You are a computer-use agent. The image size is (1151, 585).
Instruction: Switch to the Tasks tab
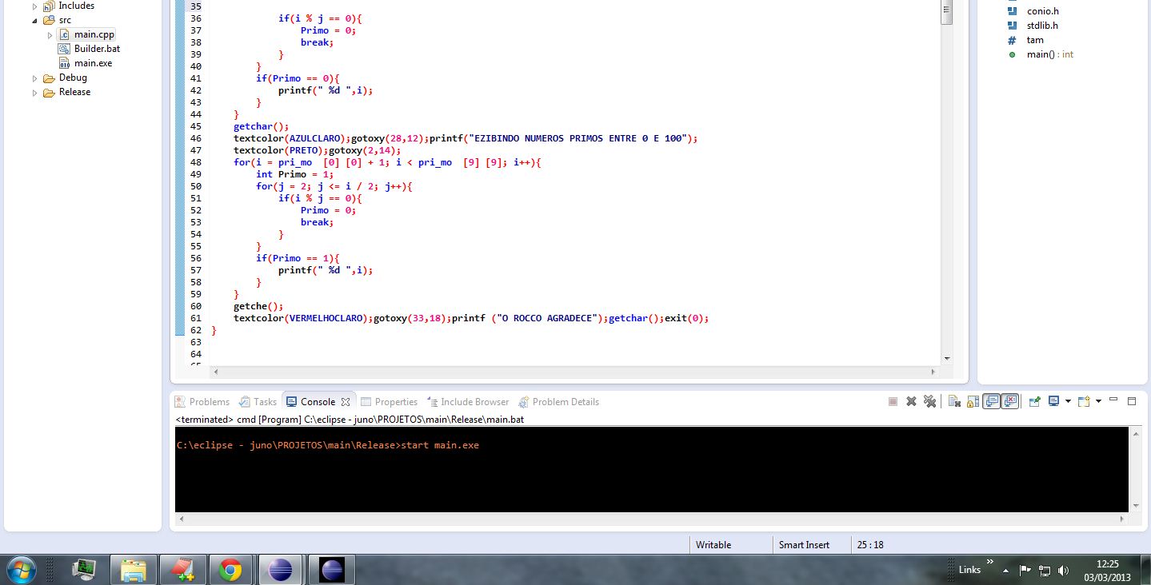tap(258, 402)
